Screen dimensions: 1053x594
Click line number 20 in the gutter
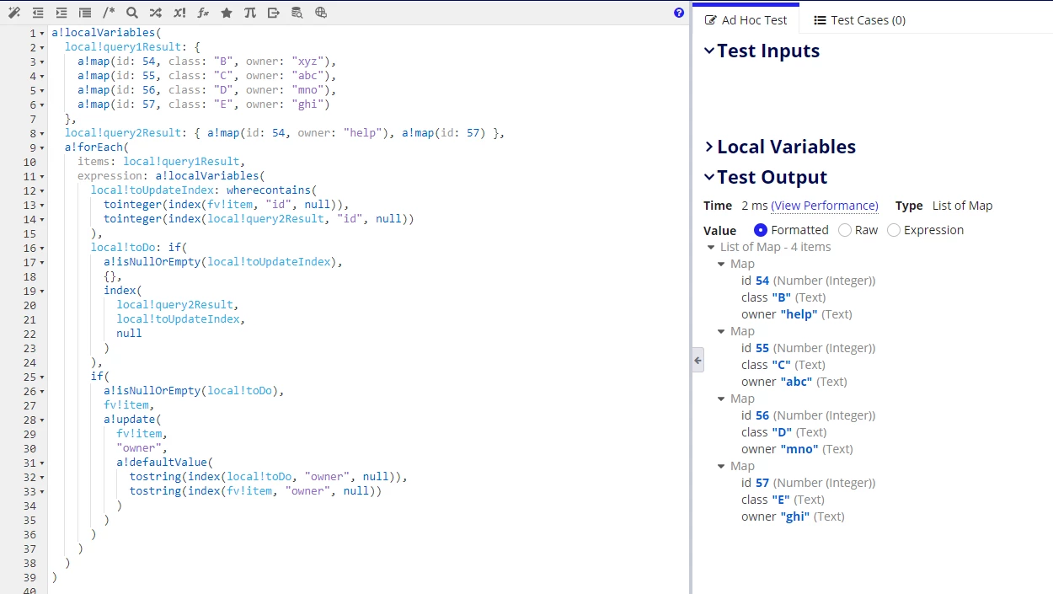tap(30, 305)
